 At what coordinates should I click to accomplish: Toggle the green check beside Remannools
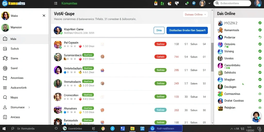(260, 30)
